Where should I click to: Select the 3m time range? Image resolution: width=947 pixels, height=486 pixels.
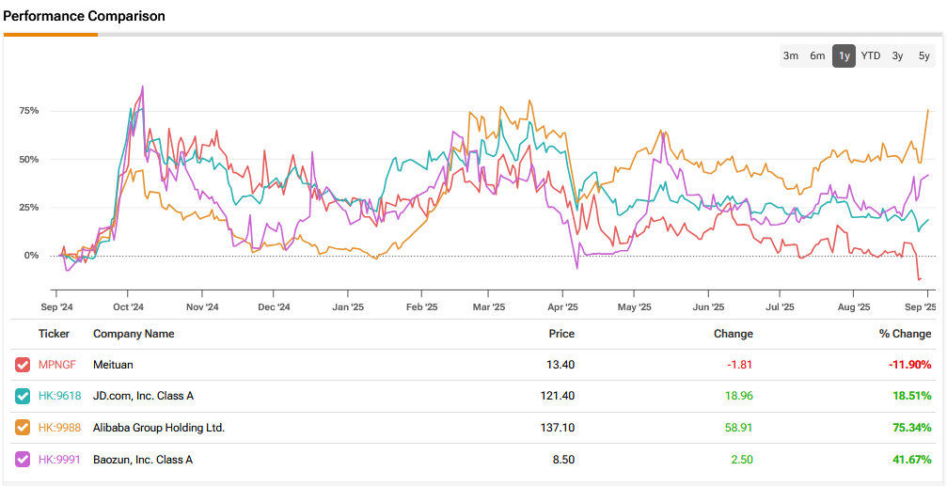tap(791, 56)
